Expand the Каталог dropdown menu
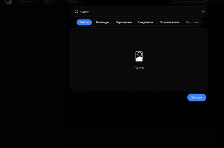 [x=27, y=1]
